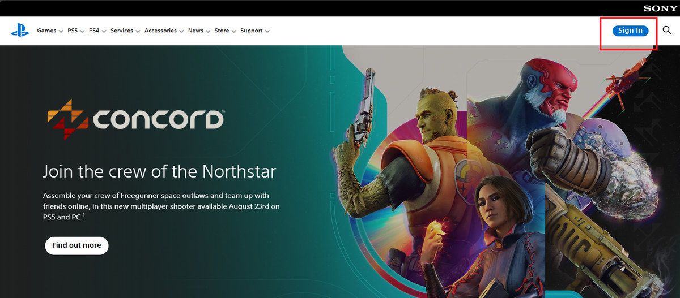
Task: Click the Sony logo
Action: [660, 8]
